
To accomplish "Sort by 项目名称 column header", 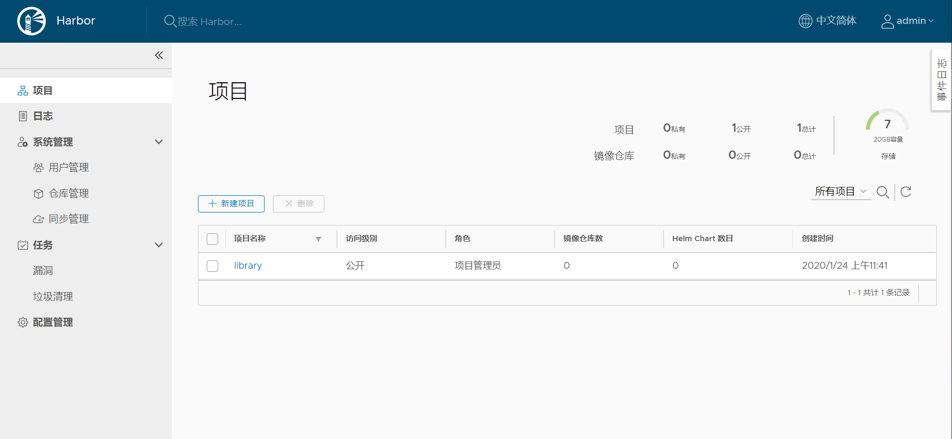I will (250, 239).
